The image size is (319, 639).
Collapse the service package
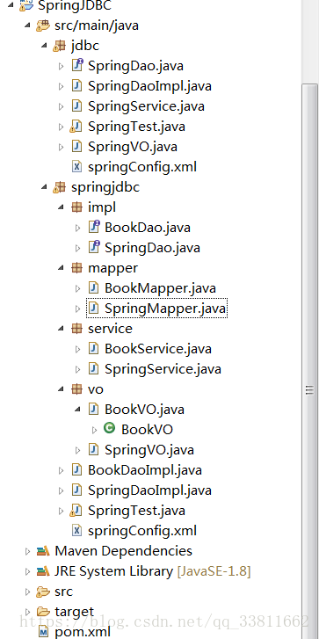pos(62,329)
